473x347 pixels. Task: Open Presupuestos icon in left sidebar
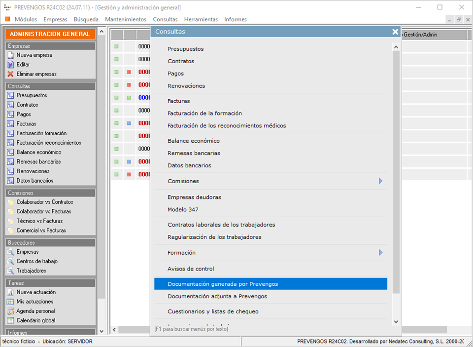[x=10, y=95]
